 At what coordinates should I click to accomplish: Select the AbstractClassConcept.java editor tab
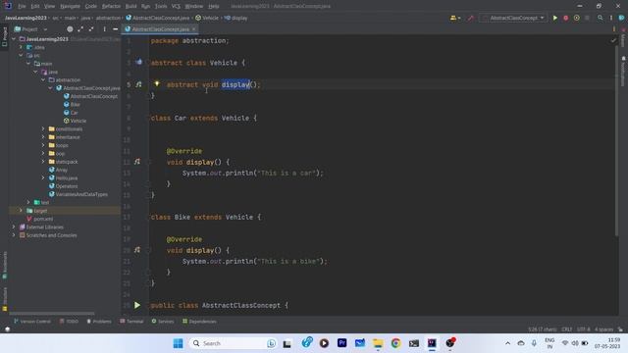coord(160,29)
